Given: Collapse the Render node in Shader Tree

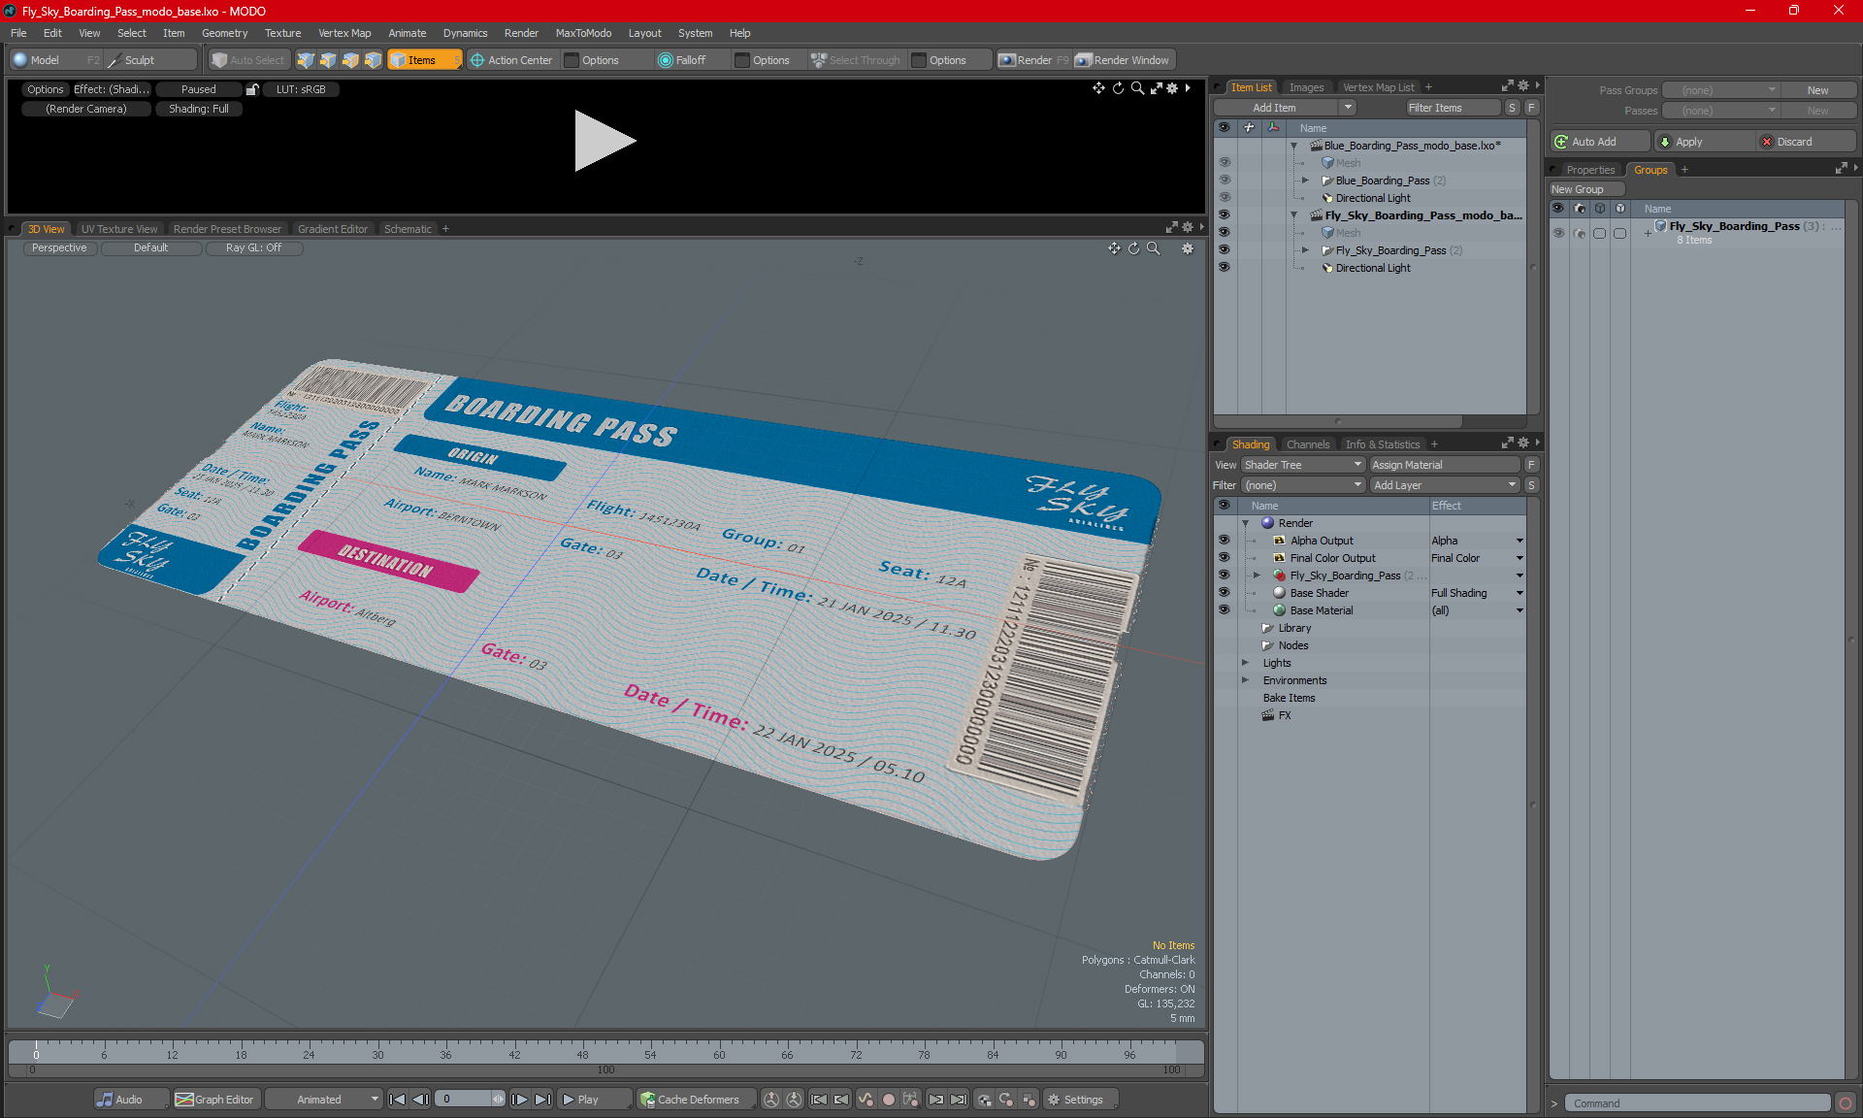Looking at the screenshot, I should [1245, 523].
